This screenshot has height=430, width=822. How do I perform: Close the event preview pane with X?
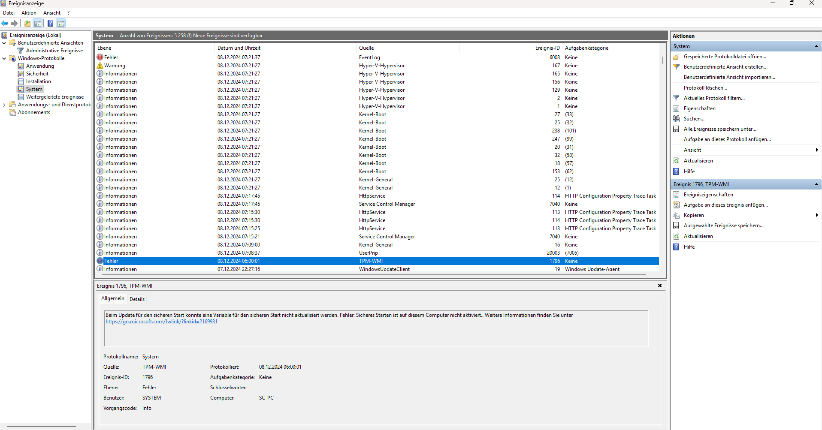660,286
